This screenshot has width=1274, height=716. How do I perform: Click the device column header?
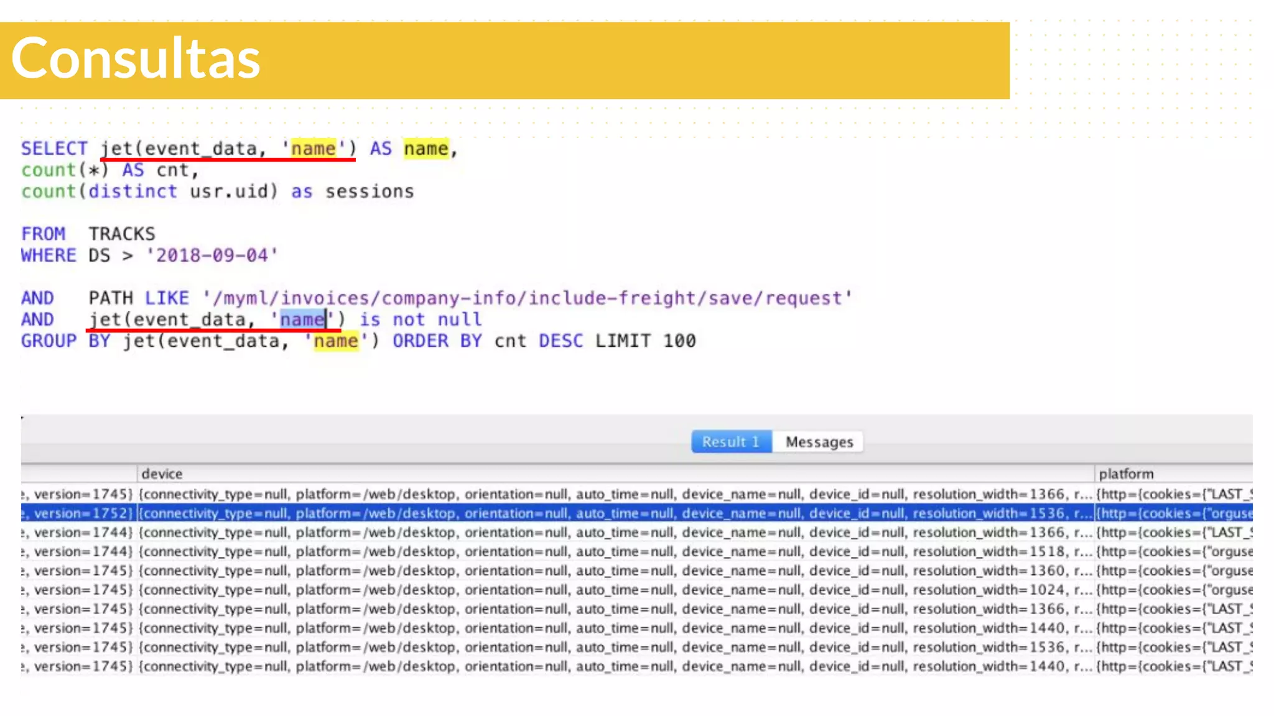coord(162,474)
